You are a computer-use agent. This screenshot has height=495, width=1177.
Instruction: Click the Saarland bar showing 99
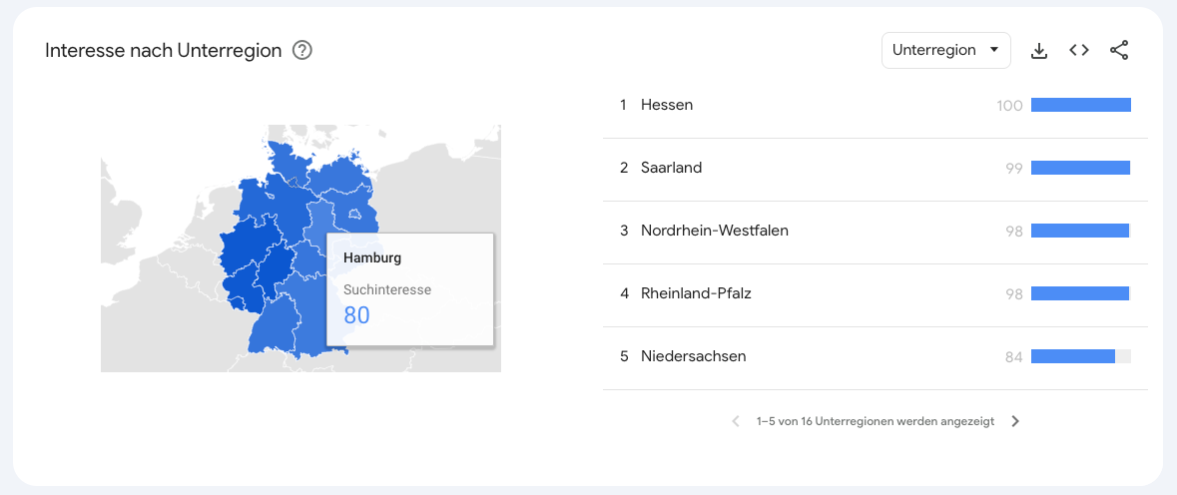click(x=1081, y=168)
